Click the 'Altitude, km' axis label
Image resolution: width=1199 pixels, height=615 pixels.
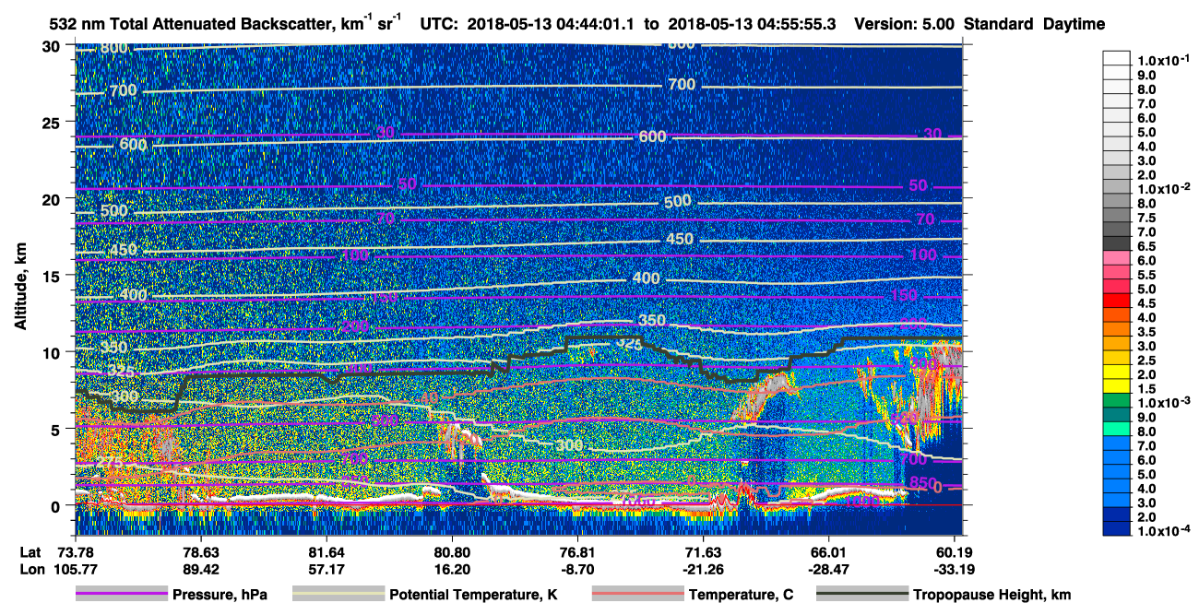(20, 288)
